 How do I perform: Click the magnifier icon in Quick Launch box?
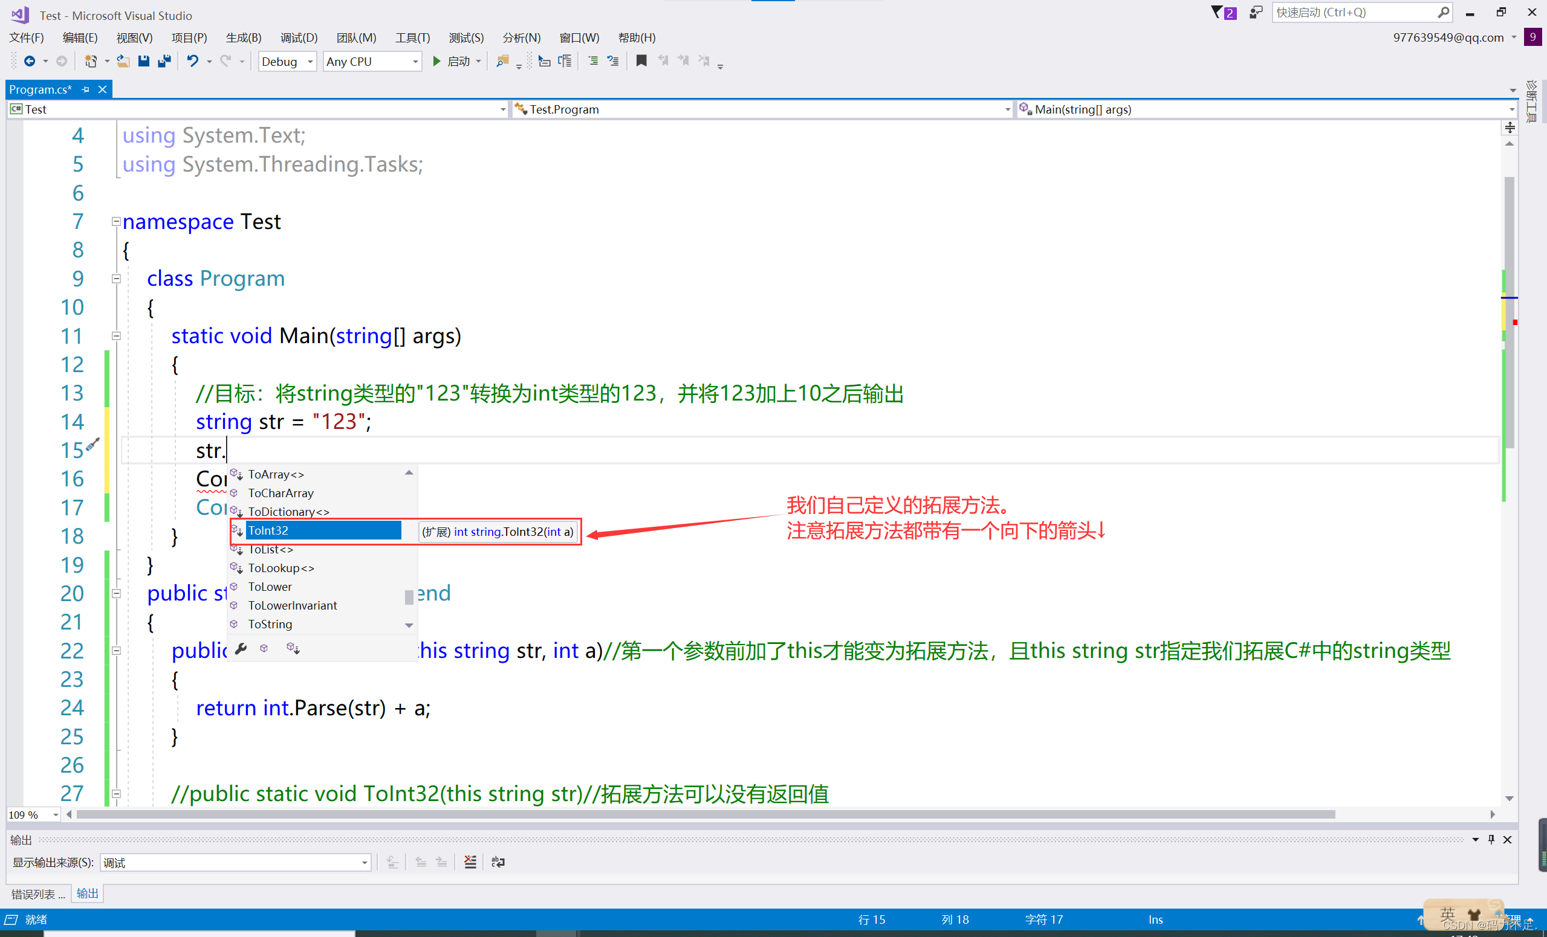point(1443,12)
